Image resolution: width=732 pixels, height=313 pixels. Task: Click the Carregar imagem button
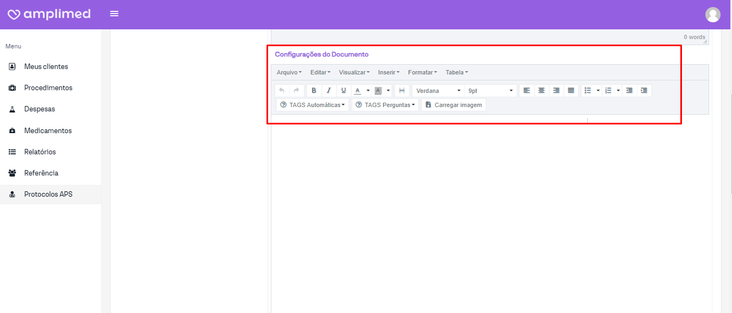(x=454, y=105)
